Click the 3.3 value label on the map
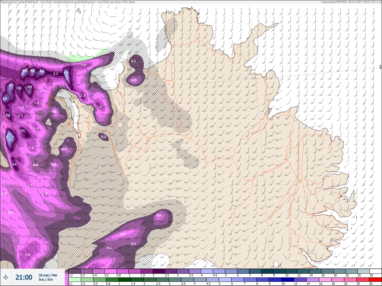Viewport: 382px width, 286px height. click(x=22, y=130)
